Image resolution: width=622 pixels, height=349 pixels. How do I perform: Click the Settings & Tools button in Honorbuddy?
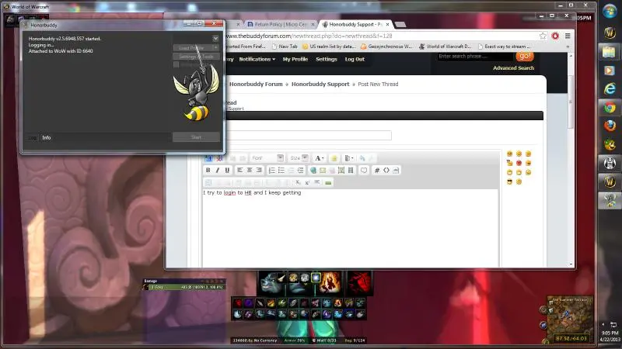click(197, 56)
